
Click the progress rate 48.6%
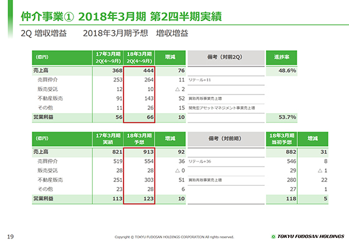click(287, 71)
